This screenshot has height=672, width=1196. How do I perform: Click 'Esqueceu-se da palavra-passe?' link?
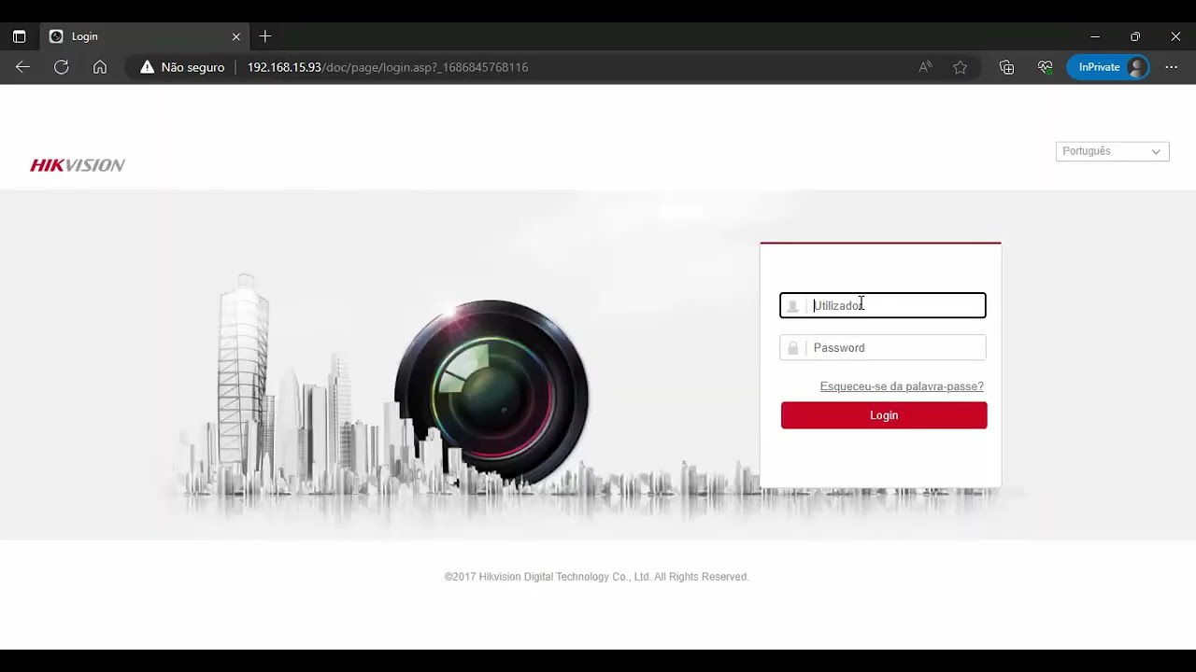[x=902, y=386]
